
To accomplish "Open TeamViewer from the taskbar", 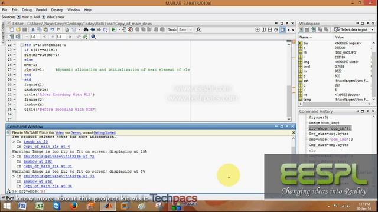I will tap(57, 206).
